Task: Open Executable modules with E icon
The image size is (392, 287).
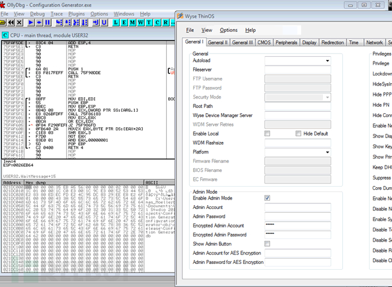Action: [x=124, y=22]
